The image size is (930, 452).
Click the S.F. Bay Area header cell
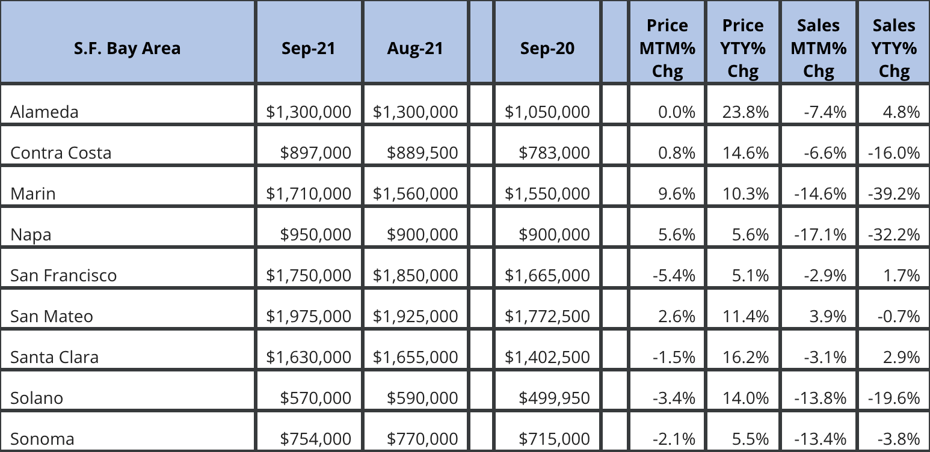click(x=127, y=48)
